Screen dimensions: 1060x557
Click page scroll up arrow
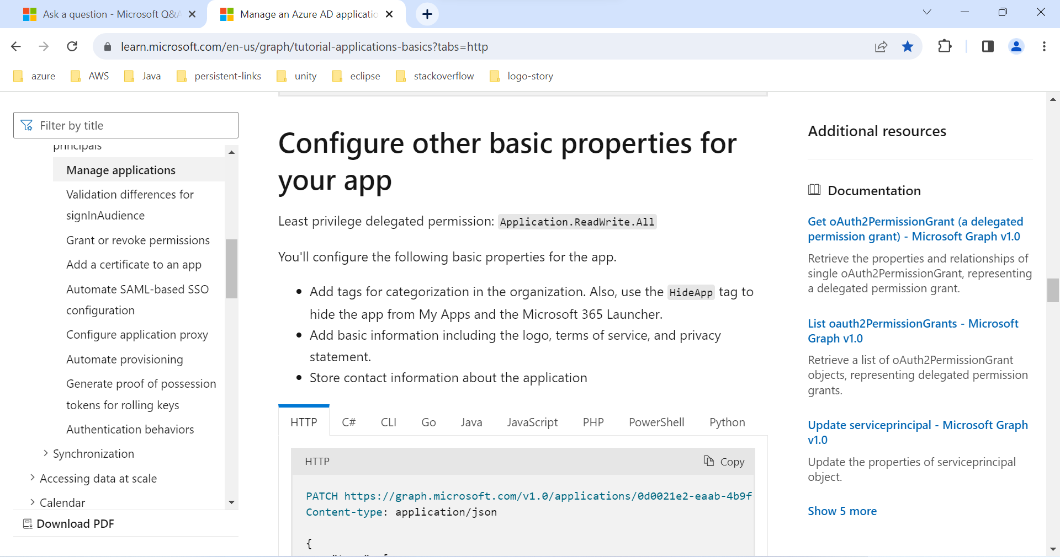pyautogui.click(x=1053, y=99)
